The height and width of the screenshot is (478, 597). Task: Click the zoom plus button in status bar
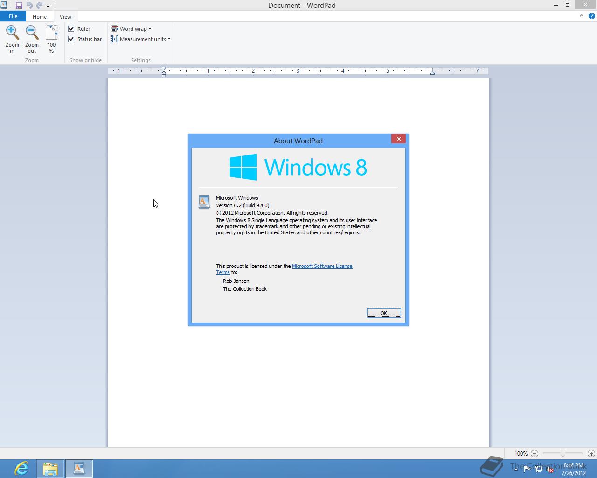[591, 454]
